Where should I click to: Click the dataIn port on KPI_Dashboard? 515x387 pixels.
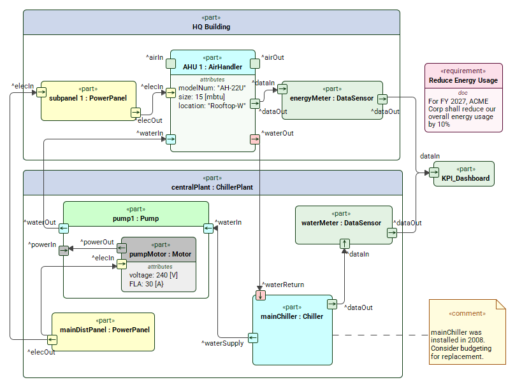point(434,172)
